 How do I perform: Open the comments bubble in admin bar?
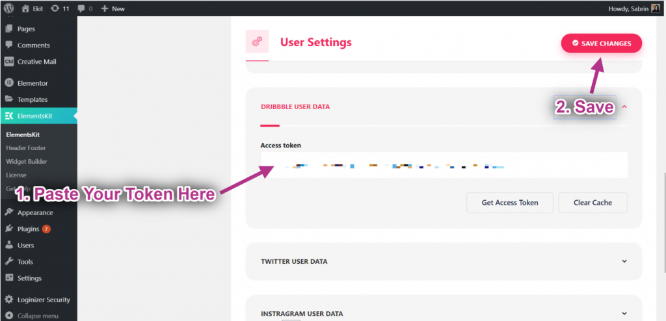pyautogui.click(x=80, y=8)
